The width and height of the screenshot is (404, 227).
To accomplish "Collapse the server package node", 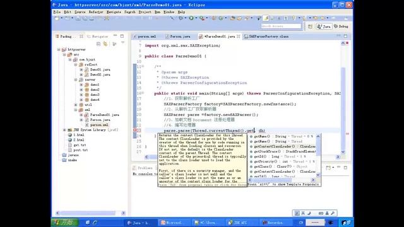I will (x=76, y=80).
